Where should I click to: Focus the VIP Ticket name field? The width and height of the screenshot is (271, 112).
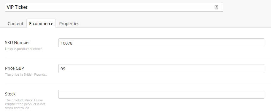coord(114,7)
